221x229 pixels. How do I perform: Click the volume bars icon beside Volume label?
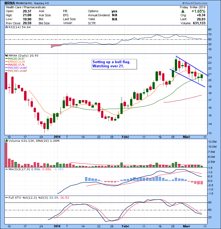(6, 141)
